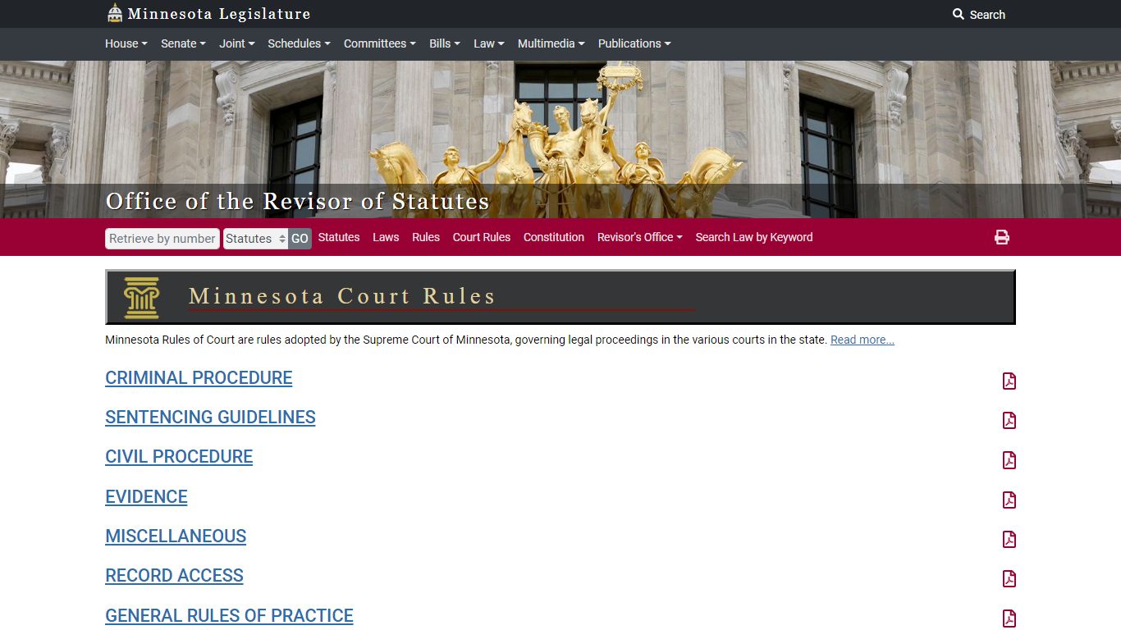Click the Search magnifier icon in header
Viewport: 1121px width, 630px height.
coord(958,15)
